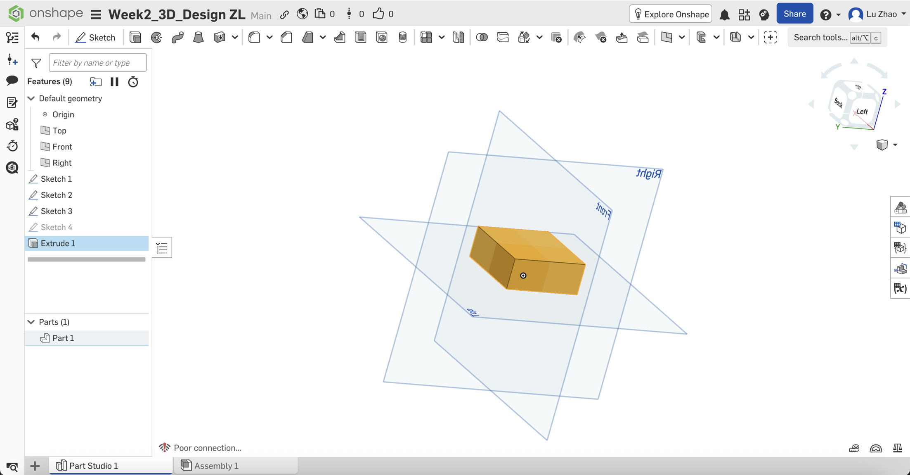Toggle the measure tool at bottom right
Image resolution: width=910 pixels, height=475 pixels.
point(854,448)
